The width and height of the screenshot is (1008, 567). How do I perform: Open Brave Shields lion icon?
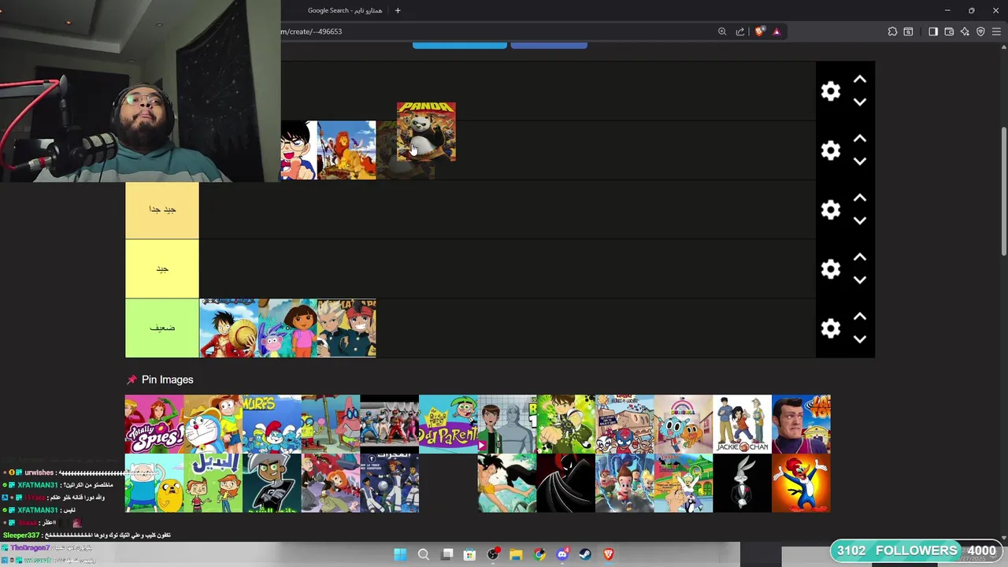pyautogui.click(x=759, y=31)
